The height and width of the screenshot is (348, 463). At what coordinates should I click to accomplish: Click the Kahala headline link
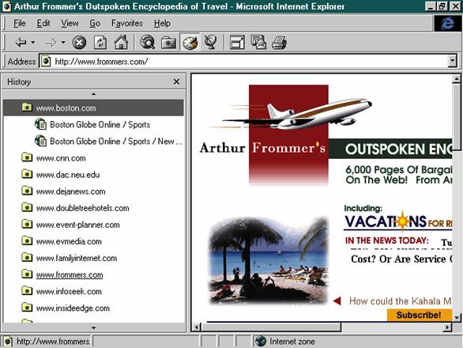click(400, 301)
